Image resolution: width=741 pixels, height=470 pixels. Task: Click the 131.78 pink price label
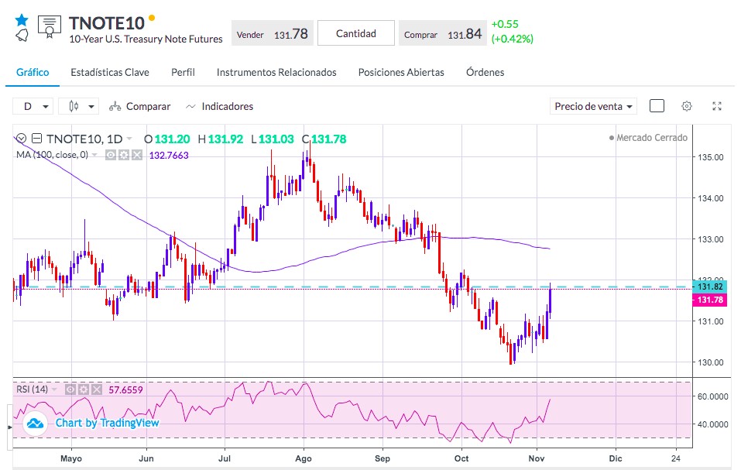point(710,300)
